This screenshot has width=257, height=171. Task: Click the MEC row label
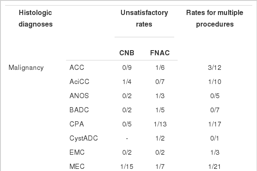[x=77, y=166]
